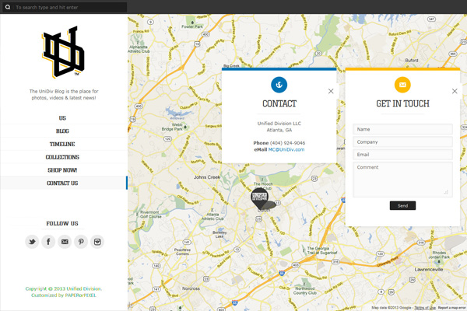
Task: Close the Get In Touch panel
Action: point(455,91)
